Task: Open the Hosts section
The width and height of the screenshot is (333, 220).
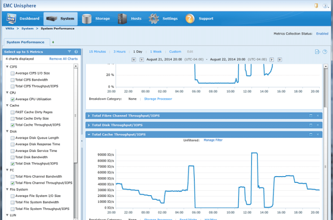Action: pyautogui.click(x=130, y=19)
